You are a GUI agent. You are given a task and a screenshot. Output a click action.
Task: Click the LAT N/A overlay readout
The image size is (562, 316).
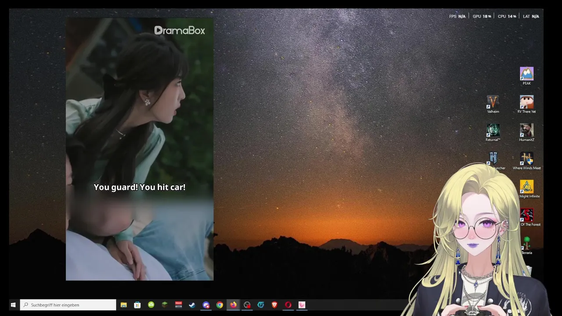(x=531, y=16)
